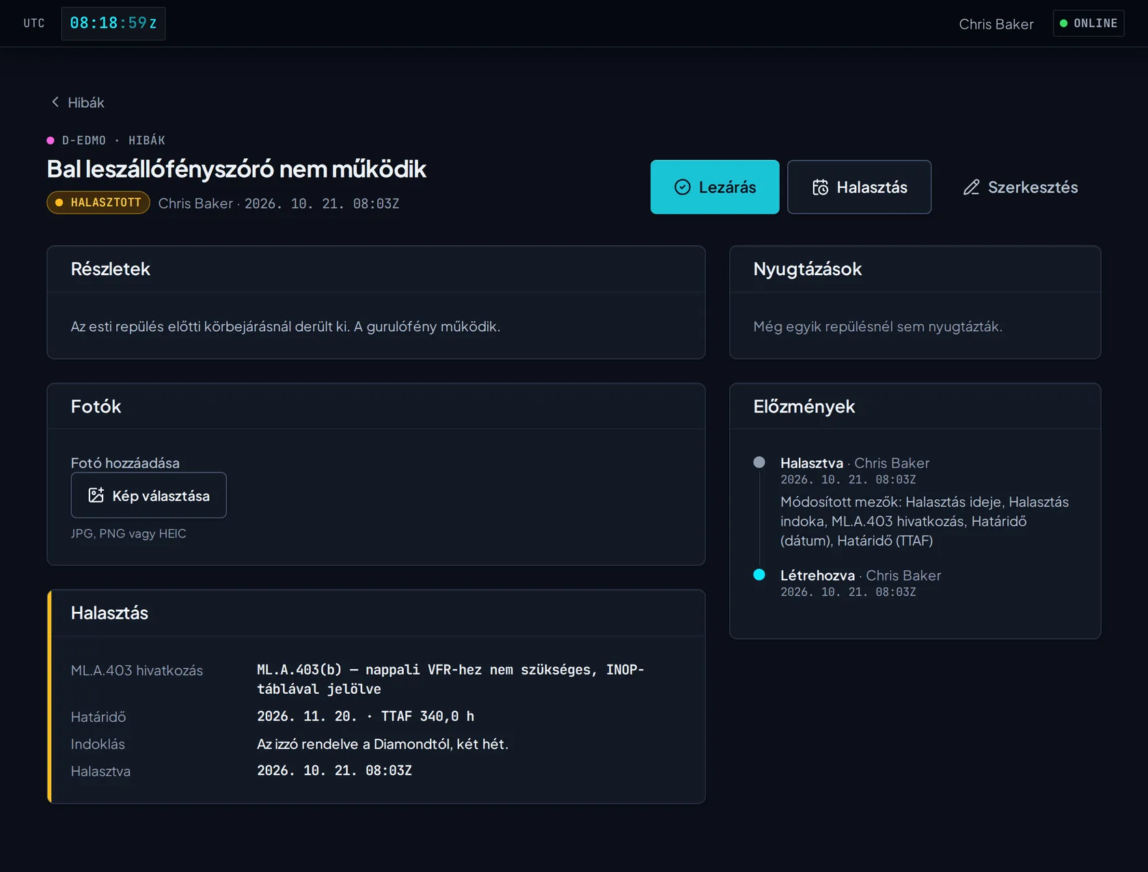Click the description text about gurulófény
This screenshot has width=1148, height=872.
[286, 326]
